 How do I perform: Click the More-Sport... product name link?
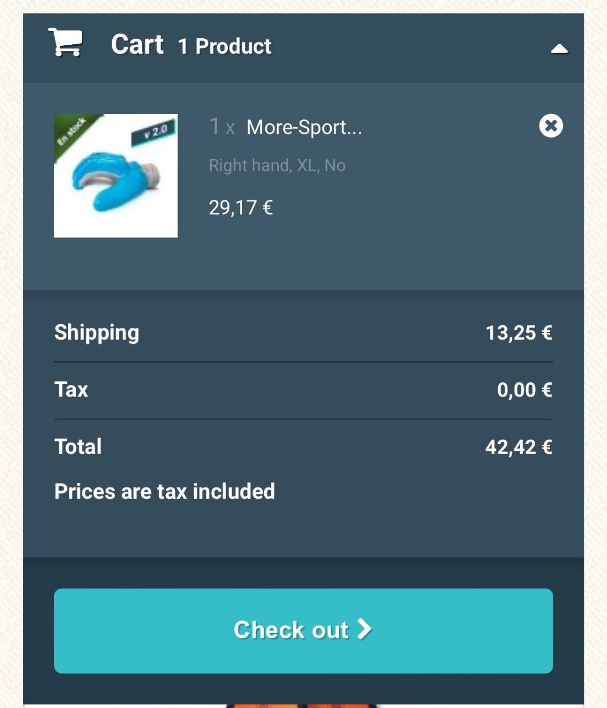(x=304, y=128)
